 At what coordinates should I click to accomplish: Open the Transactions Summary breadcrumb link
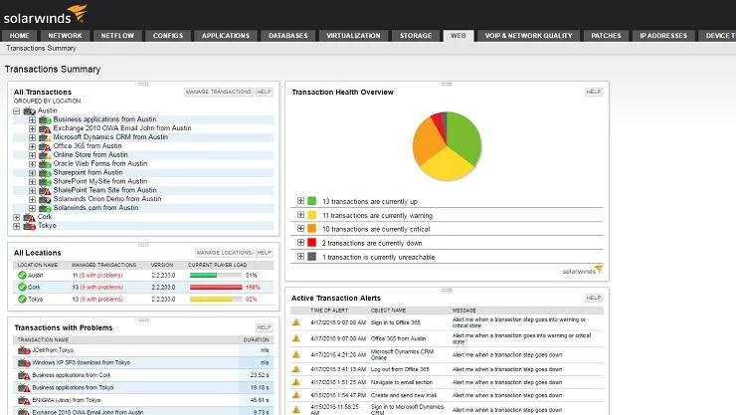click(x=41, y=49)
